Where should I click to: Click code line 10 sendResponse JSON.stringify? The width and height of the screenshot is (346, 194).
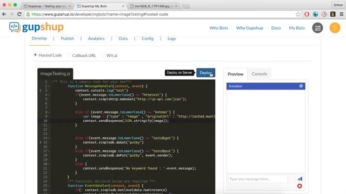[x=126, y=121]
